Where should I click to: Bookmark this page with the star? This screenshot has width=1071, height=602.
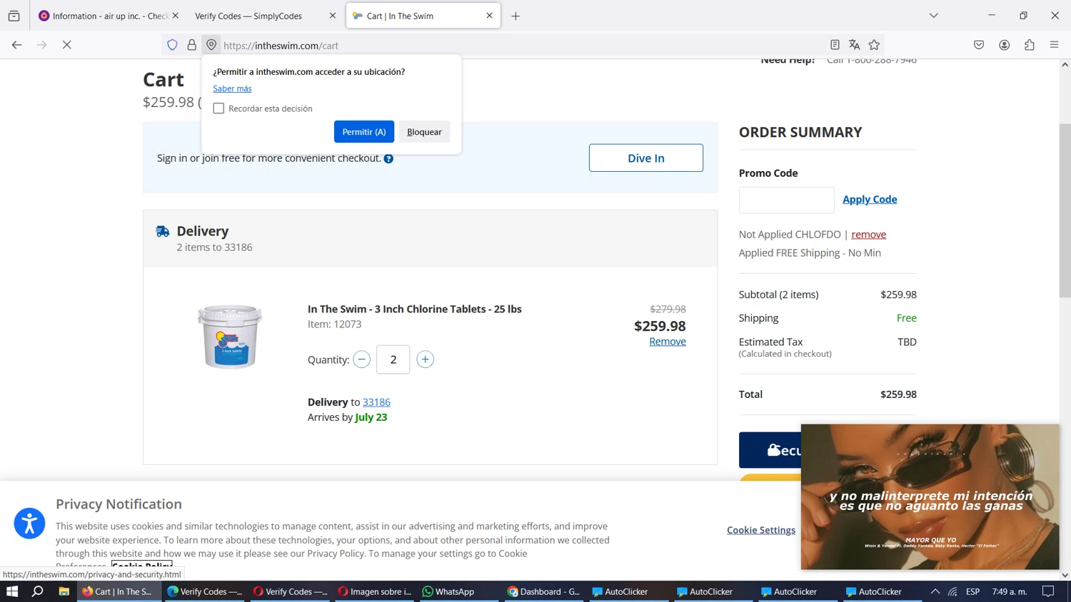pos(874,45)
